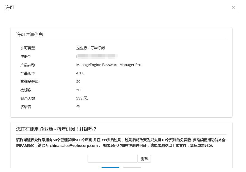Click the 许可详细信息 section heading
Viewport: 246px width, 172px height.
(x=30, y=34)
